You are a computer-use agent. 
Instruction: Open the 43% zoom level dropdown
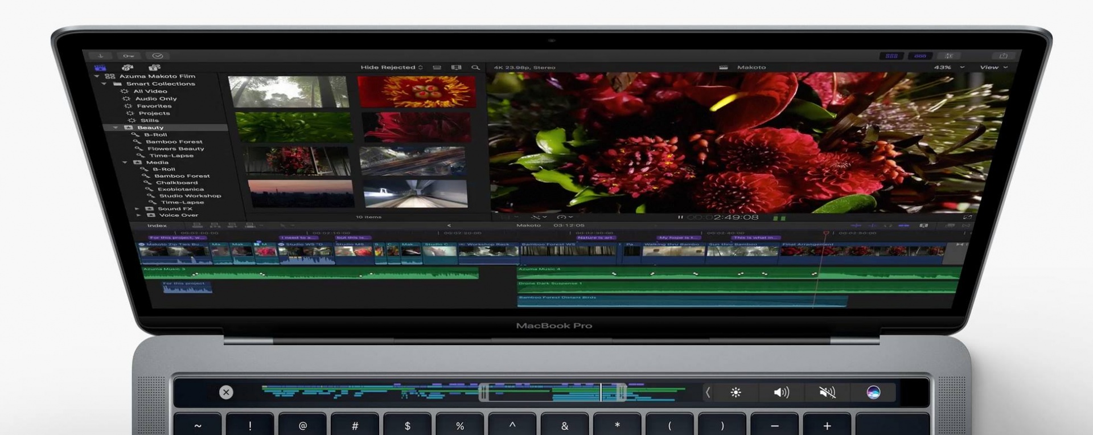949,67
